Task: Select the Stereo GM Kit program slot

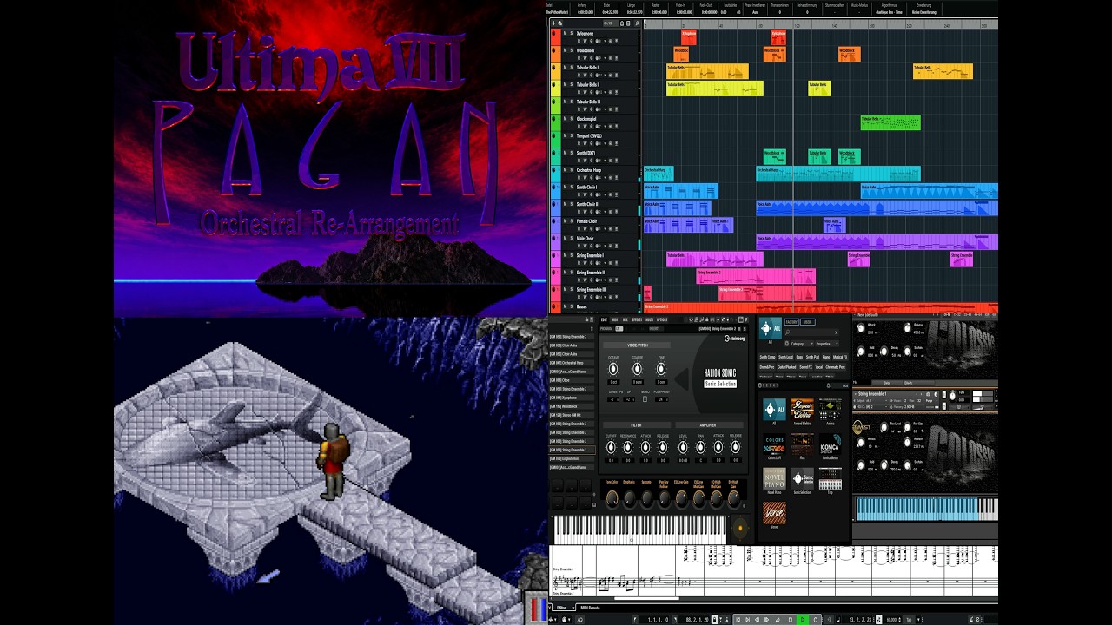Action: pyautogui.click(x=573, y=415)
